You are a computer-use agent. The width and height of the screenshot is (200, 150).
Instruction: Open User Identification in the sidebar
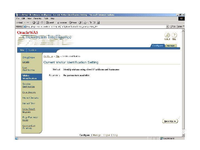[x=29, y=69]
